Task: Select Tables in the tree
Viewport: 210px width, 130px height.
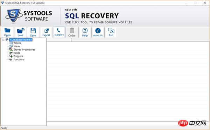Action: pyautogui.click(x=17, y=43)
